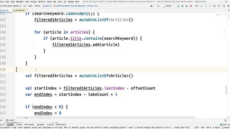
Task: Open the Analyze menu
Action: pyautogui.click(x=33, y=1)
